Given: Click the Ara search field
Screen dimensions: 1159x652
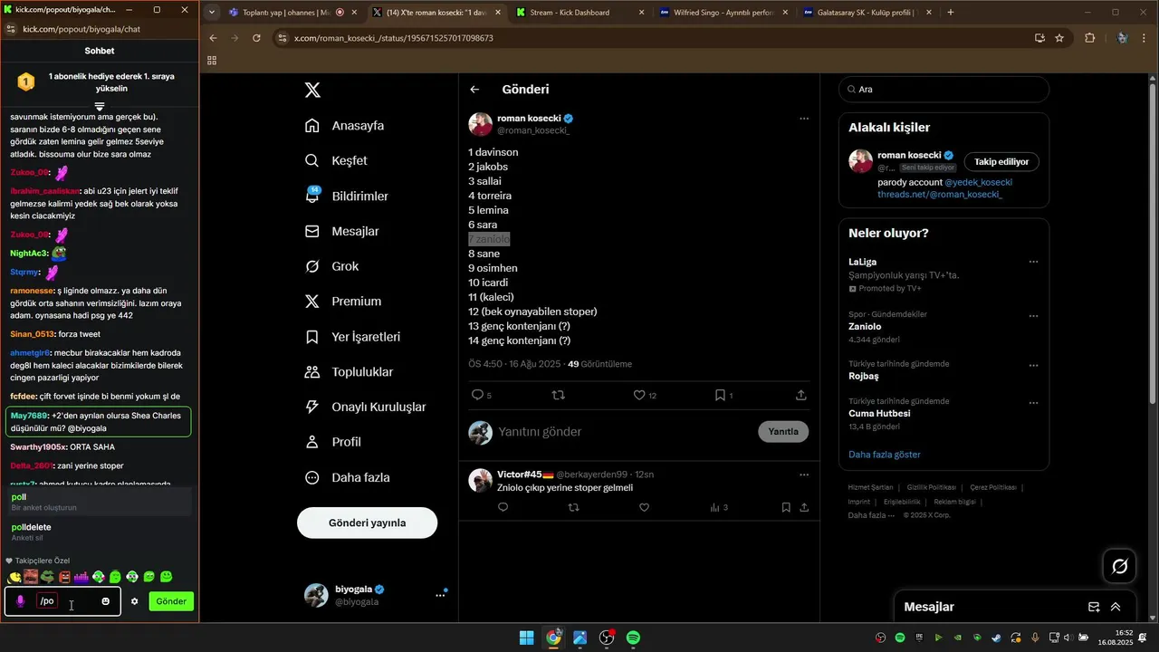Looking at the screenshot, I should [x=943, y=90].
